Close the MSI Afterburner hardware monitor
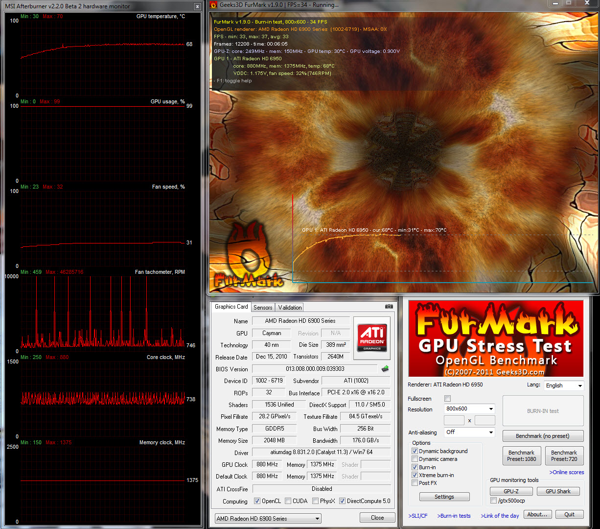This screenshot has height=529, width=600. (x=197, y=6)
